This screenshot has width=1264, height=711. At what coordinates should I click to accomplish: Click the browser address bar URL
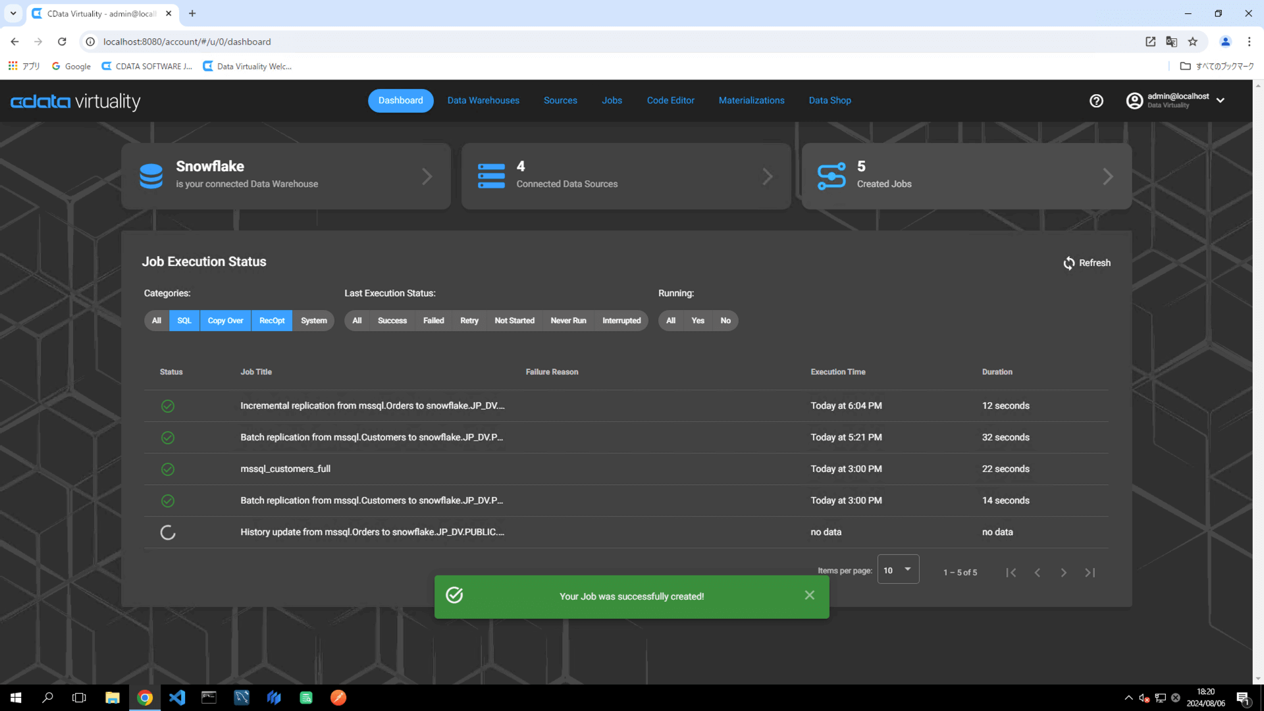tap(187, 41)
